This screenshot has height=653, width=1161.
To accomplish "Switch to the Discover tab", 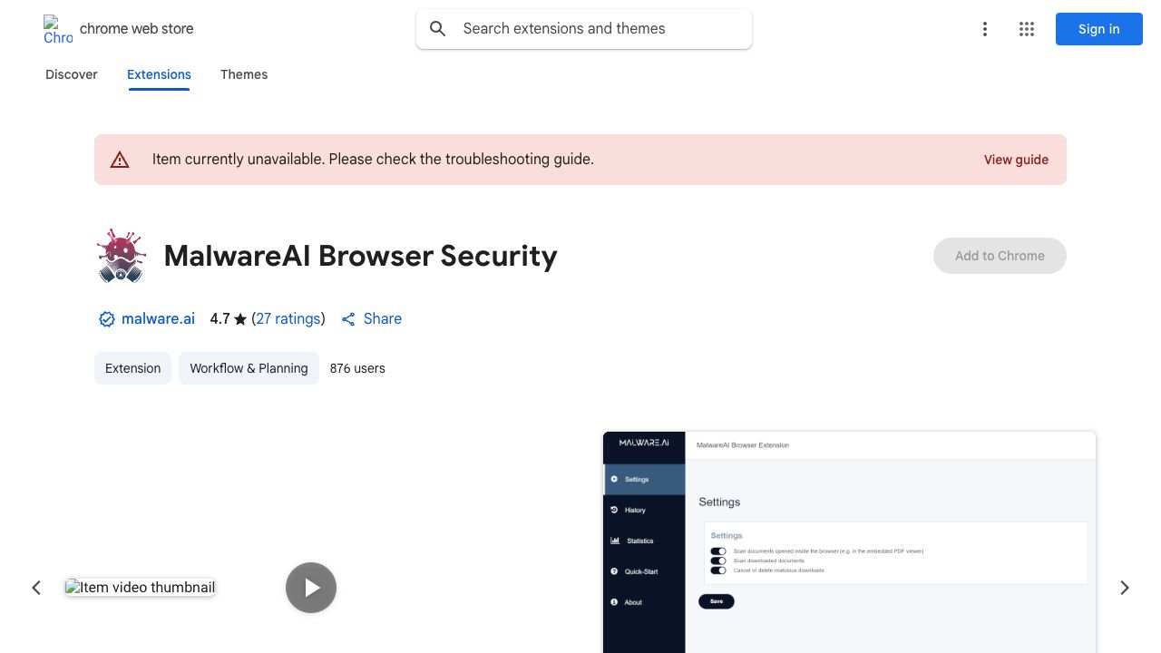I will pyautogui.click(x=72, y=74).
